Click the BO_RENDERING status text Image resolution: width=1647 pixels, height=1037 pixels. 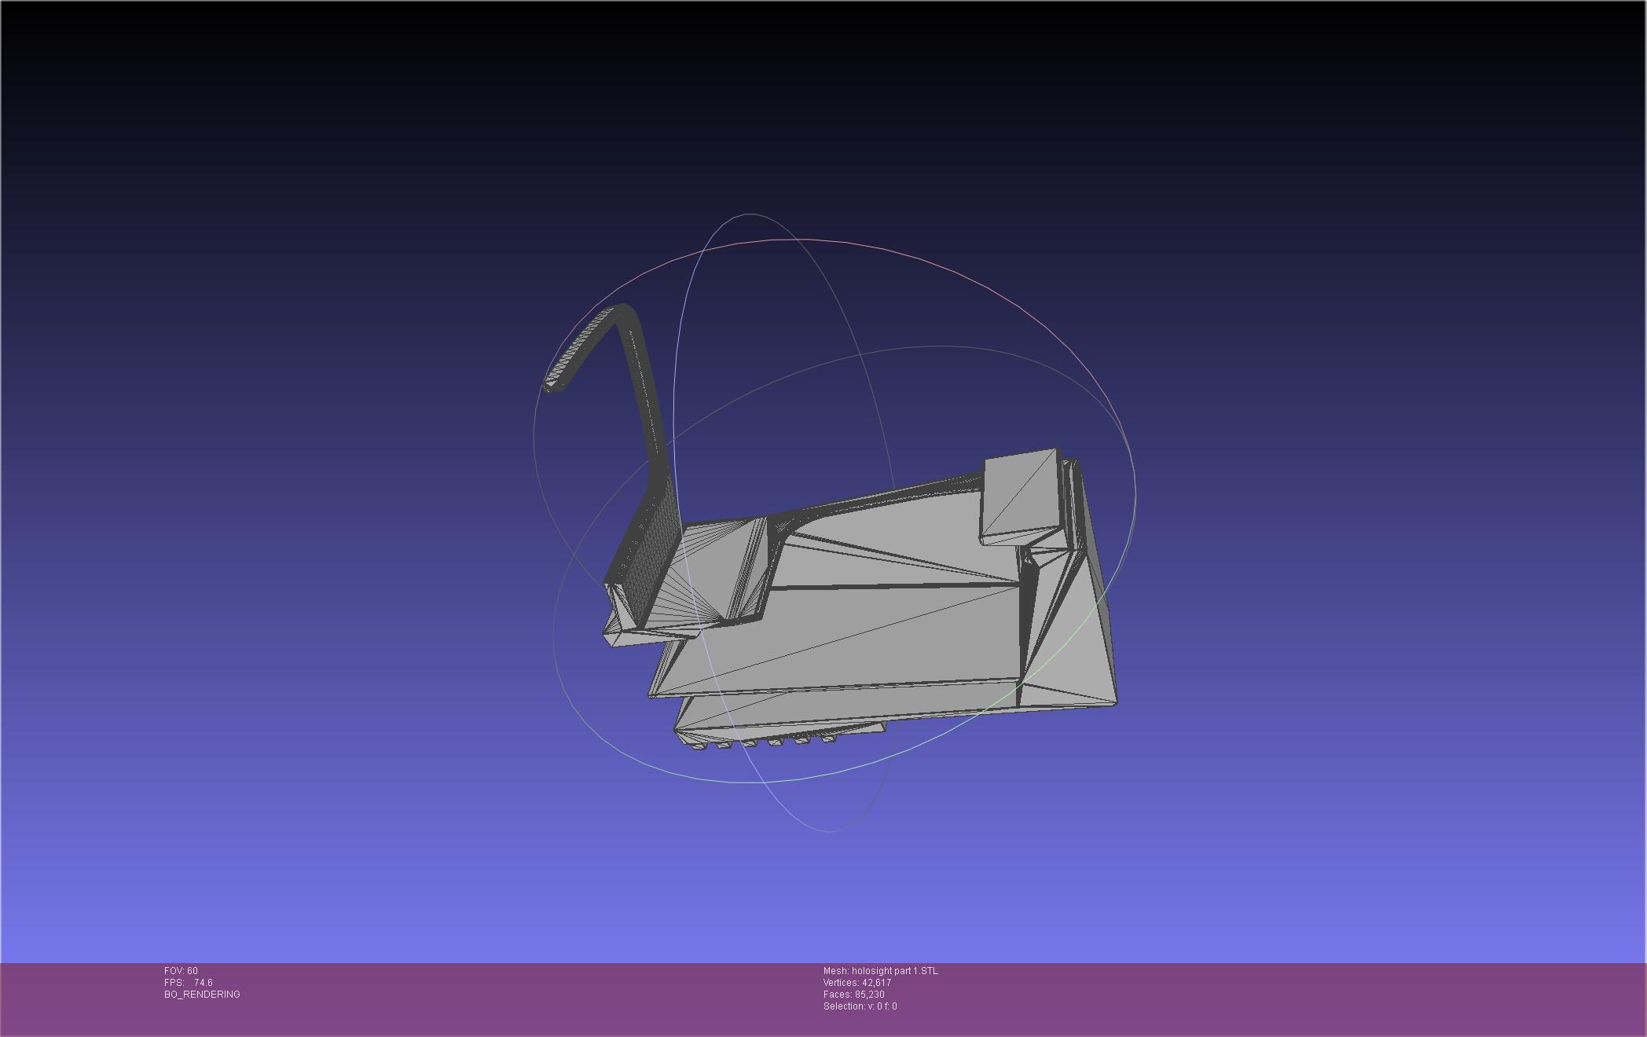coord(202,995)
